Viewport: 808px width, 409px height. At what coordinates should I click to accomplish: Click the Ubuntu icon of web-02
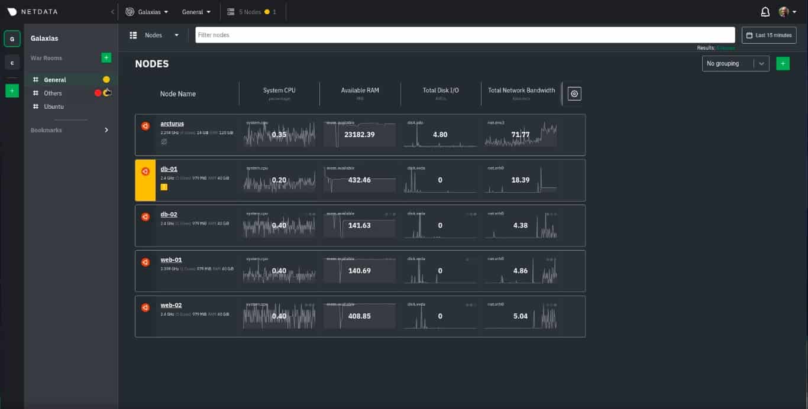coord(146,308)
